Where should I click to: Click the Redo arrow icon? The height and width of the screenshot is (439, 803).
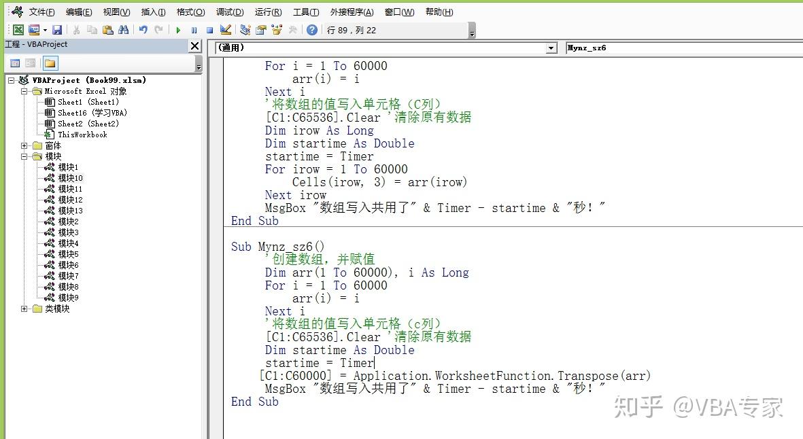tap(158, 30)
